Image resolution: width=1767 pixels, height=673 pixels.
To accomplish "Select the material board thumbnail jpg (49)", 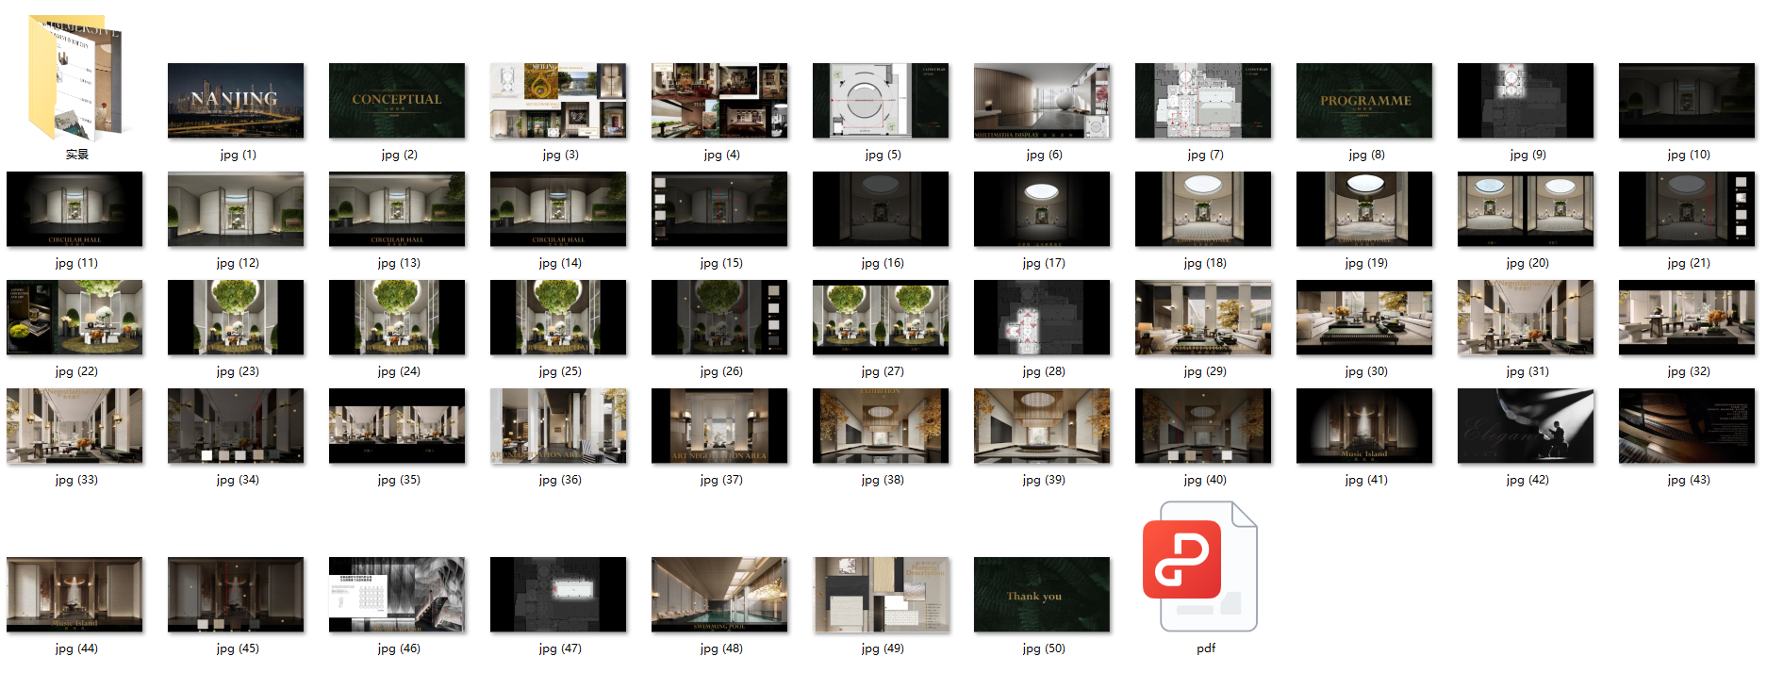I will click(x=881, y=595).
